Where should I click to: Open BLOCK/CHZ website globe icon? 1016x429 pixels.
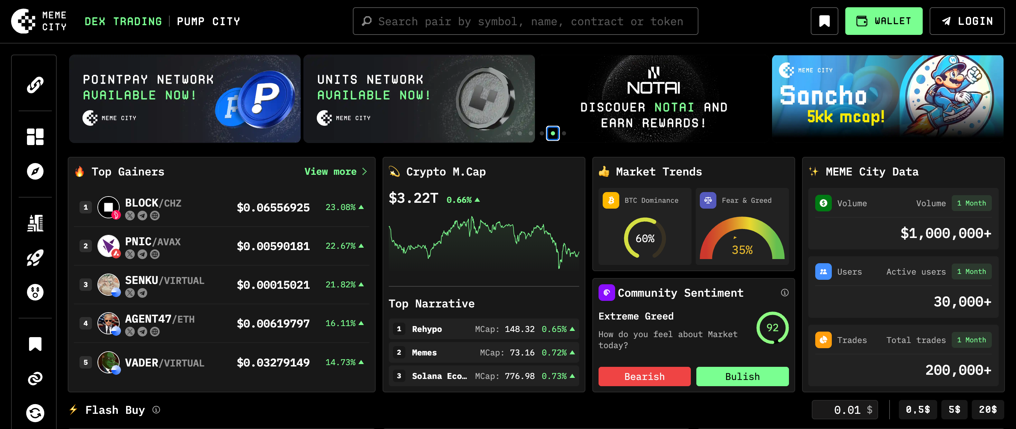click(155, 216)
